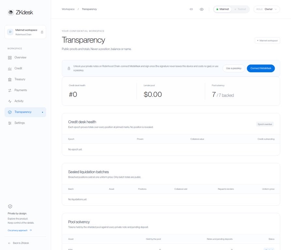Click the Mainnet workspace badge near title
This screenshot has width=291, height=250.
pos(268,41)
